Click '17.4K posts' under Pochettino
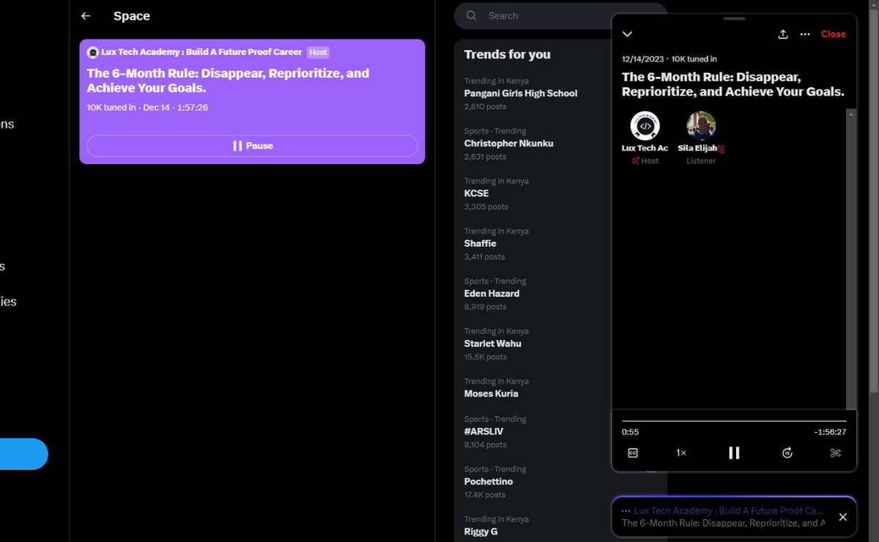Viewport: 879px width, 542px height. (485, 495)
